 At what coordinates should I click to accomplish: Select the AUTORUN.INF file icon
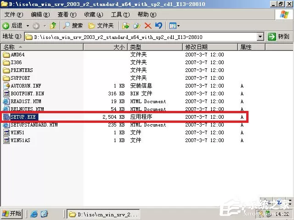click(6, 86)
